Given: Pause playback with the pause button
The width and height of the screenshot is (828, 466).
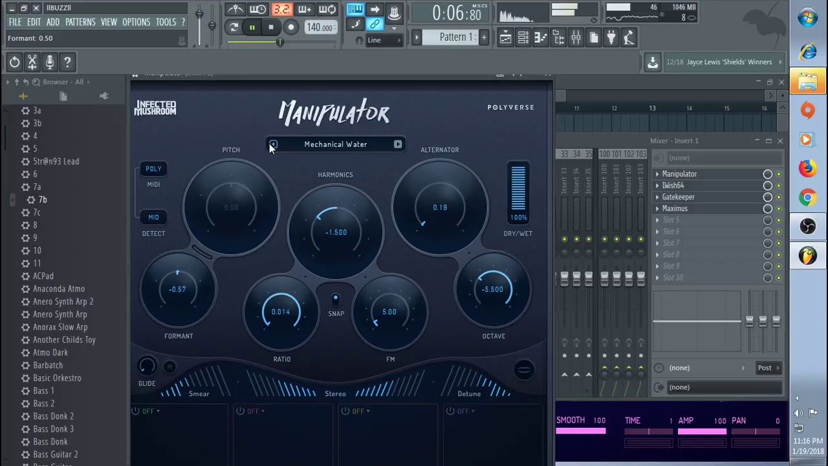Looking at the screenshot, I should click(x=252, y=27).
